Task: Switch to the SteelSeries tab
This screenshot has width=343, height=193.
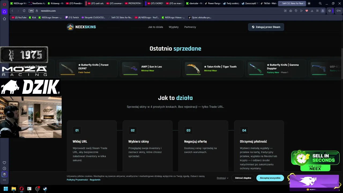Action: 37,3
